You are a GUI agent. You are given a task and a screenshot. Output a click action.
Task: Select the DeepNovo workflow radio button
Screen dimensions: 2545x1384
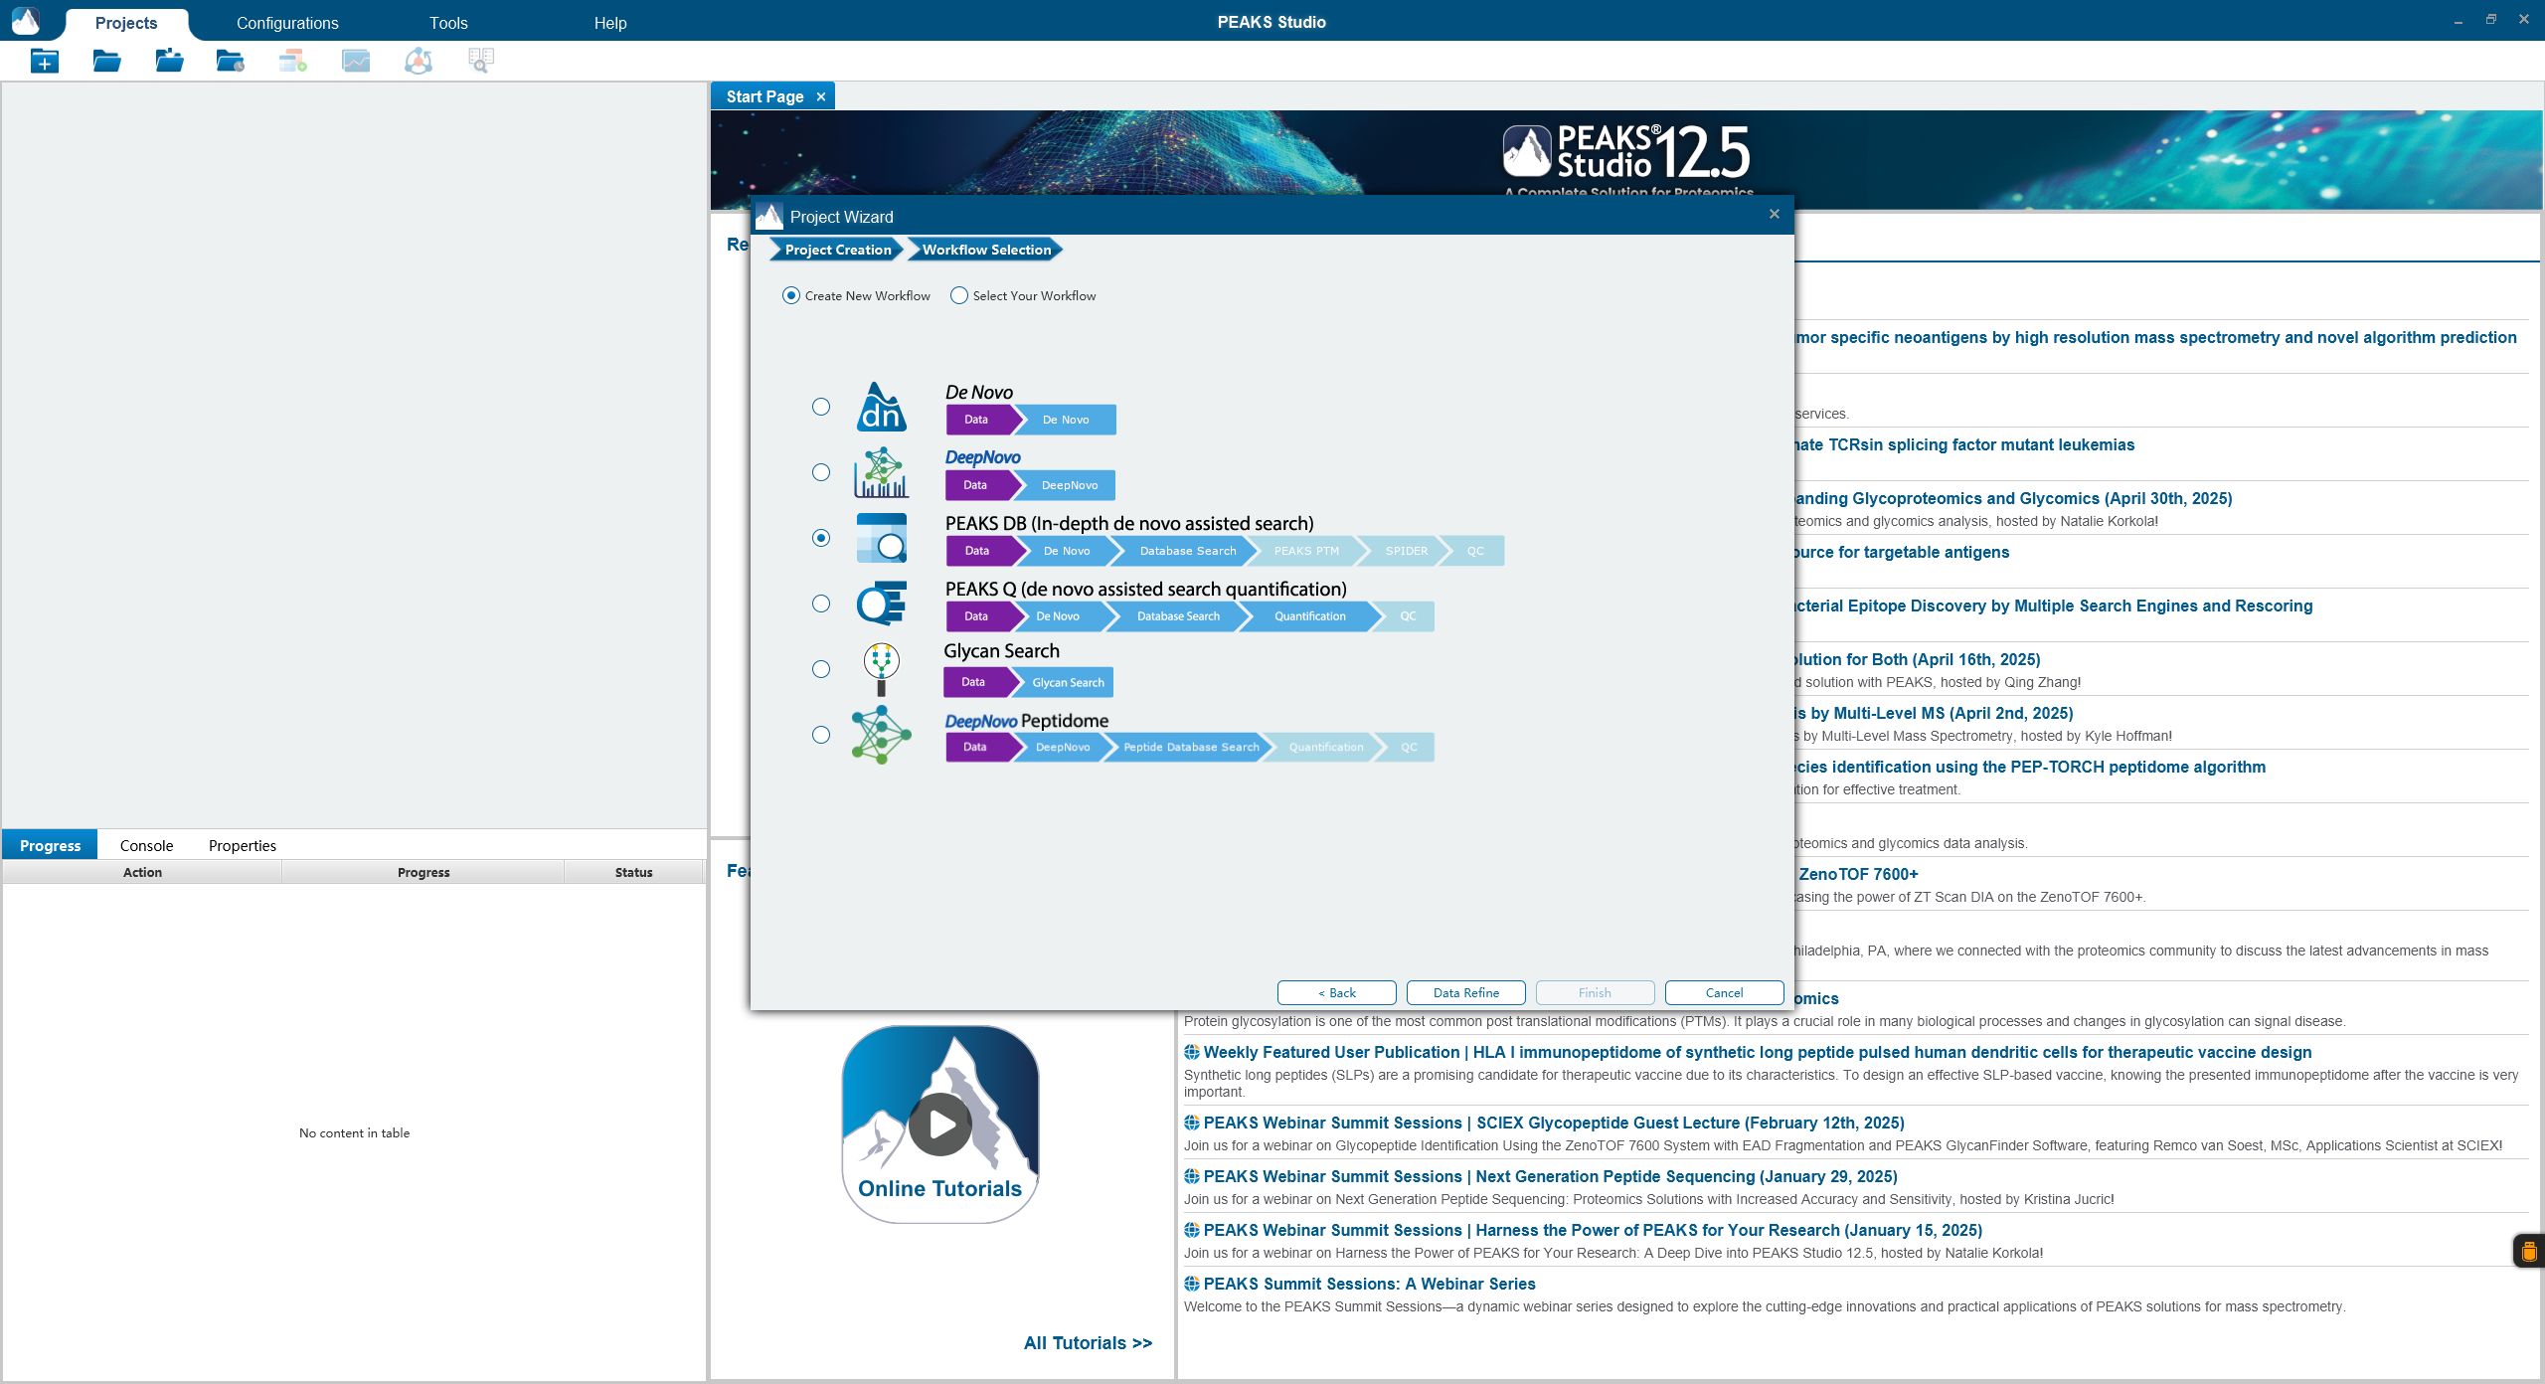[821, 472]
